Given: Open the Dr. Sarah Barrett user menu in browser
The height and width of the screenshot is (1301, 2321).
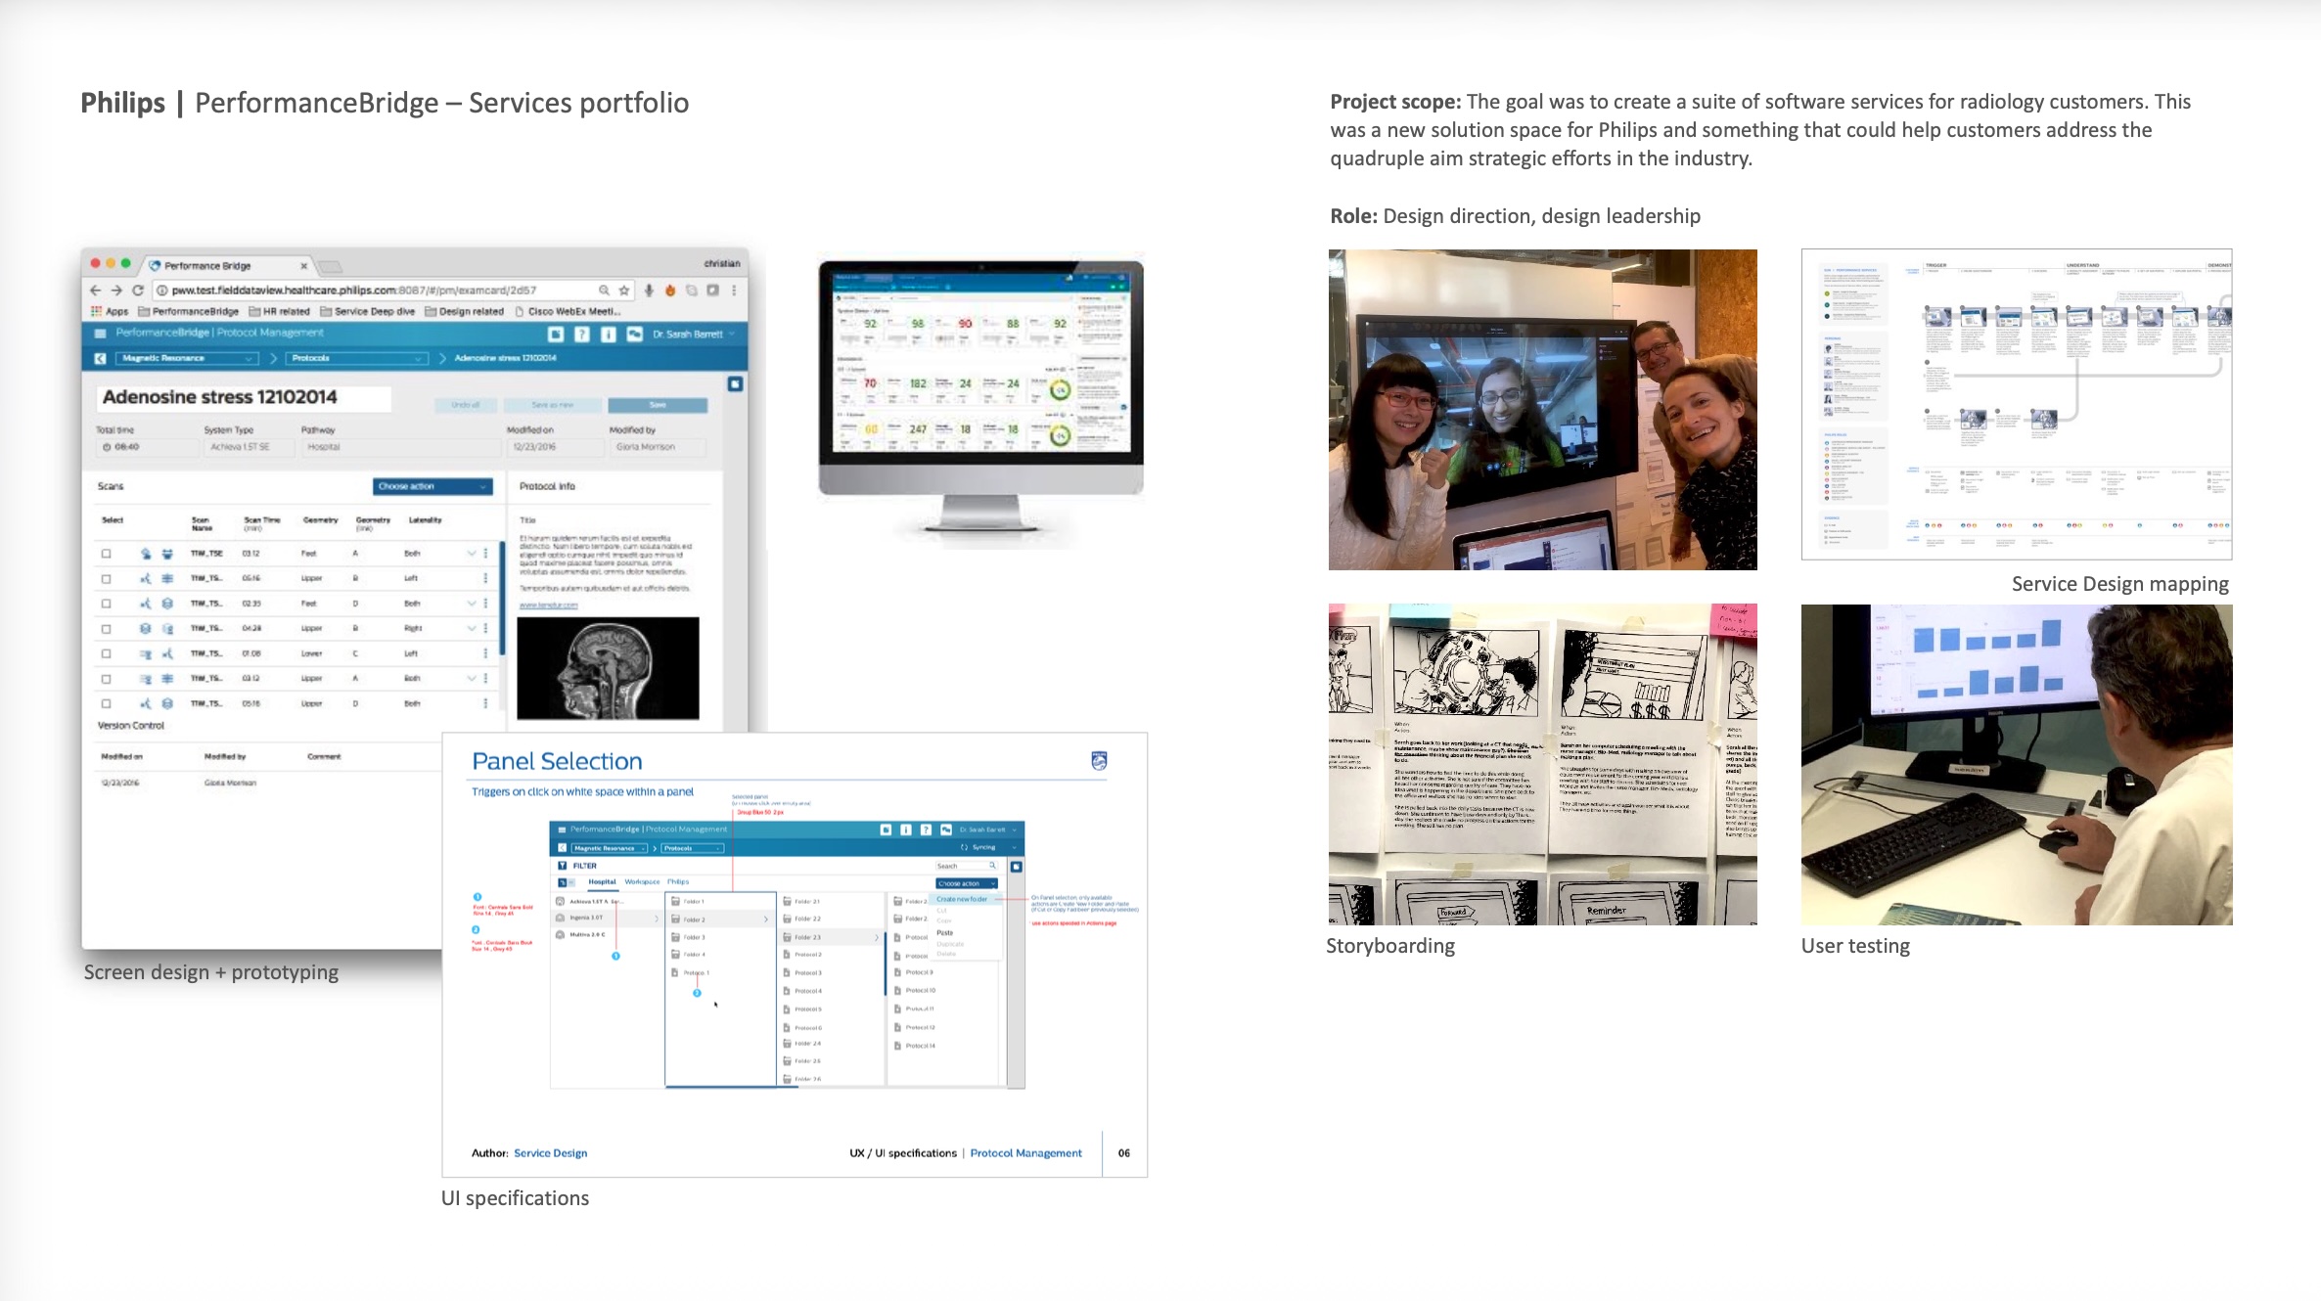Looking at the screenshot, I should 694,335.
